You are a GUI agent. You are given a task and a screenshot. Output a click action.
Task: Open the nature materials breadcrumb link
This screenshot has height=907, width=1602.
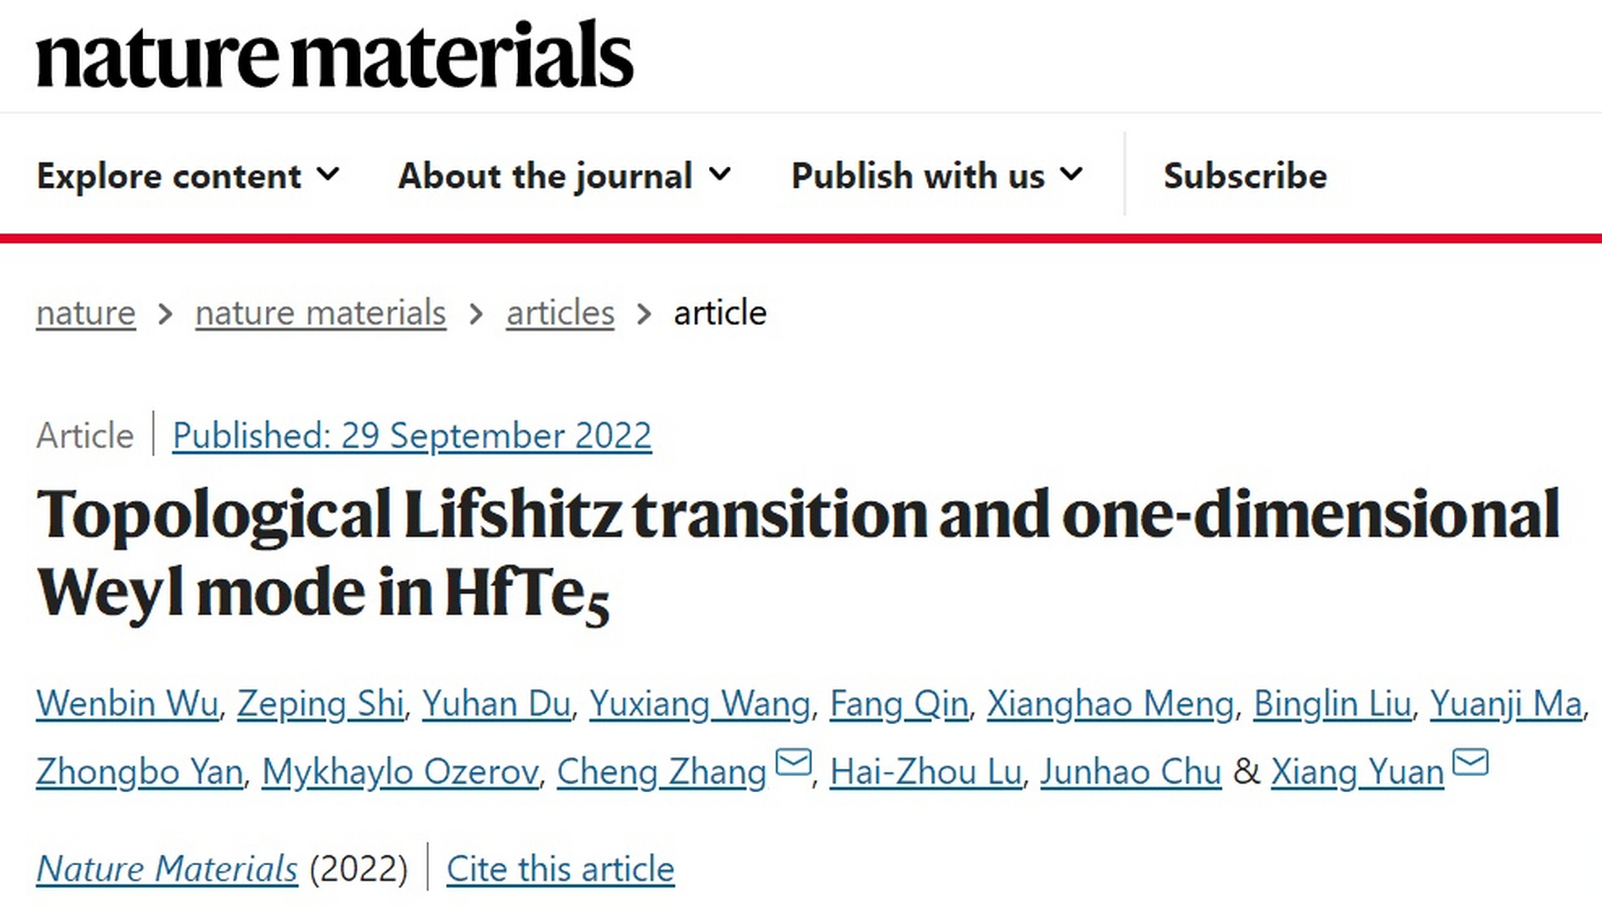[320, 312]
